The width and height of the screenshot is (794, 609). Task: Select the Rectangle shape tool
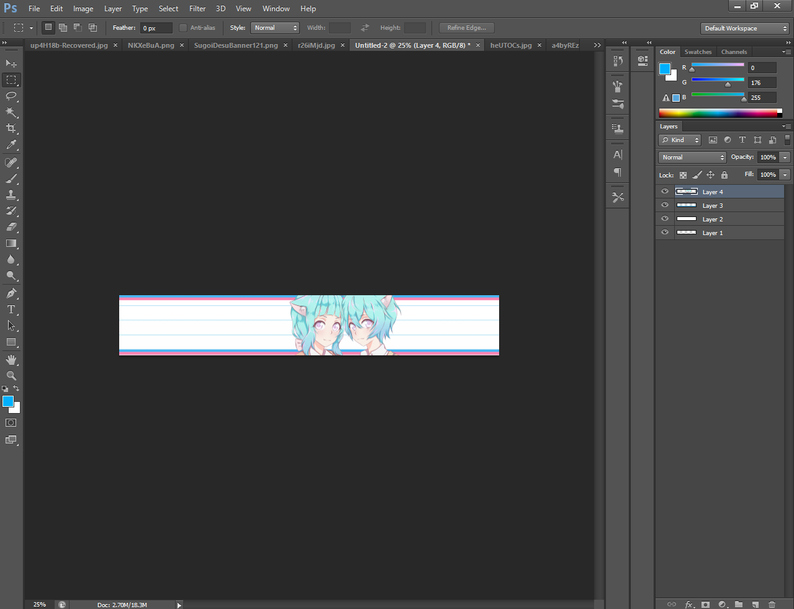coord(11,342)
